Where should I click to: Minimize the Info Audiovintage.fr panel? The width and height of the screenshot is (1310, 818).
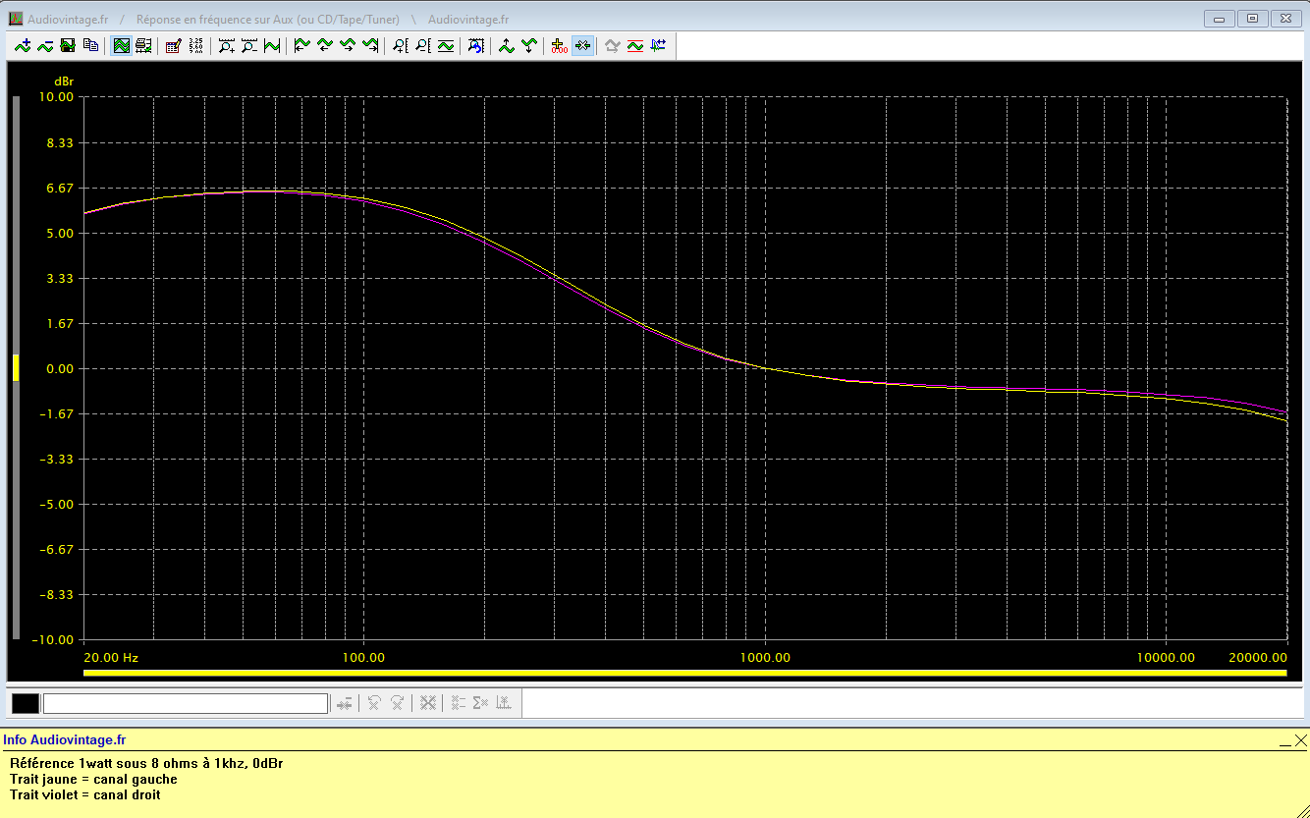tap(1283, 741)
